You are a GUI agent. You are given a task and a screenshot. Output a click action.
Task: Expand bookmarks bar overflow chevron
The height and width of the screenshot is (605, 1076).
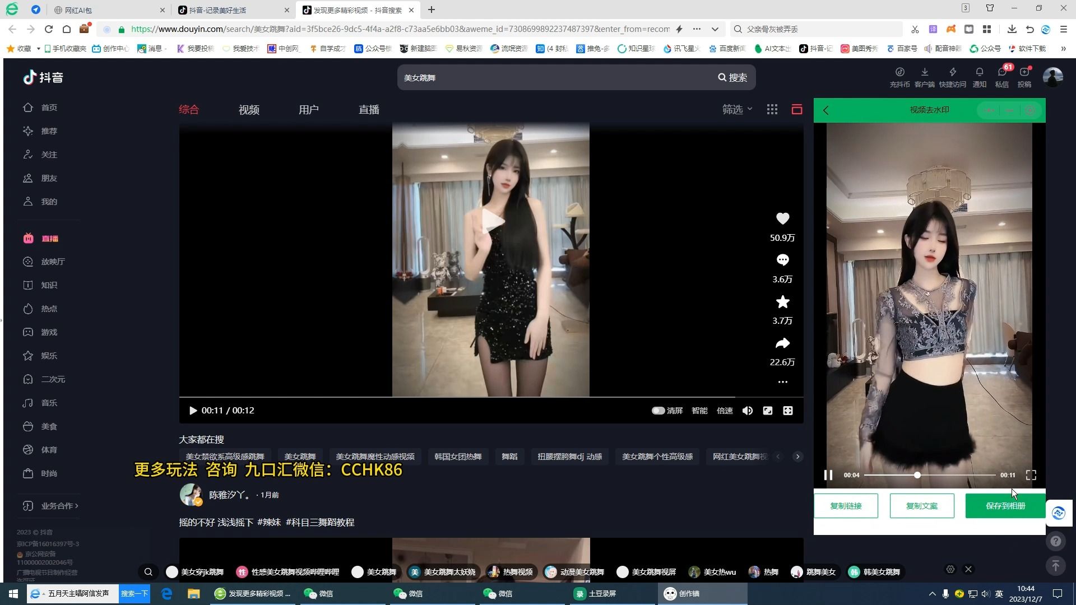tap(1063, 49)
